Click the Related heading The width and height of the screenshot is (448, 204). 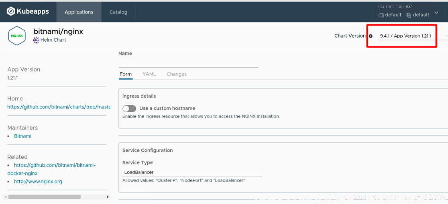(17, 157)
